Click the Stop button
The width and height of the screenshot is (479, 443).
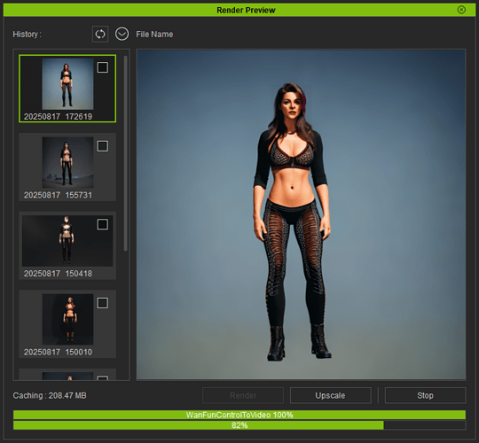[425, 395]
